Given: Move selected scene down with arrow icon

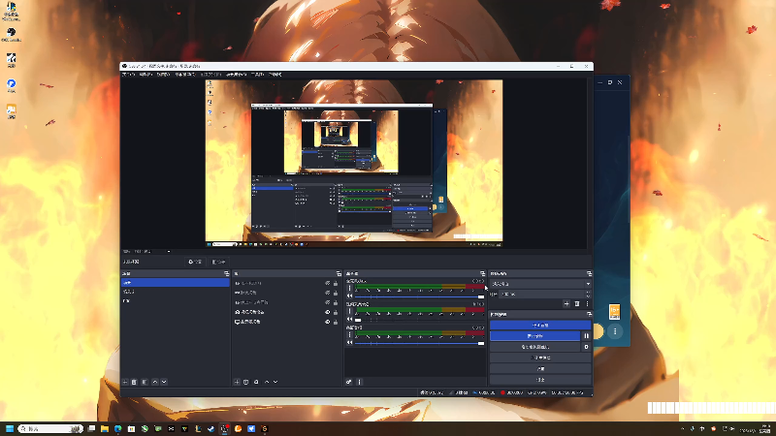Looking at the screenshot, I should [x=164, y=382].
